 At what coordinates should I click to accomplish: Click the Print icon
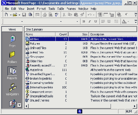coord(45,15)
